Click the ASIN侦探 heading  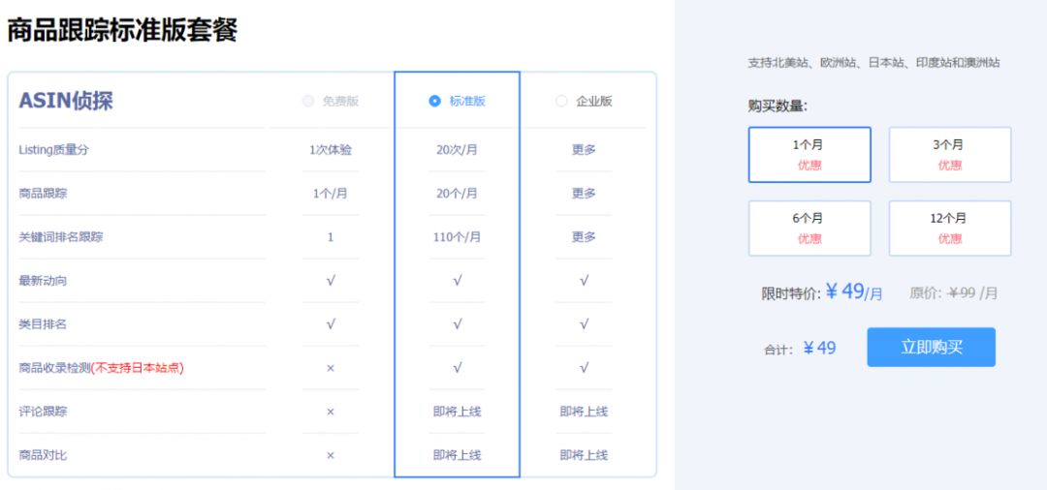coord(66,101)
